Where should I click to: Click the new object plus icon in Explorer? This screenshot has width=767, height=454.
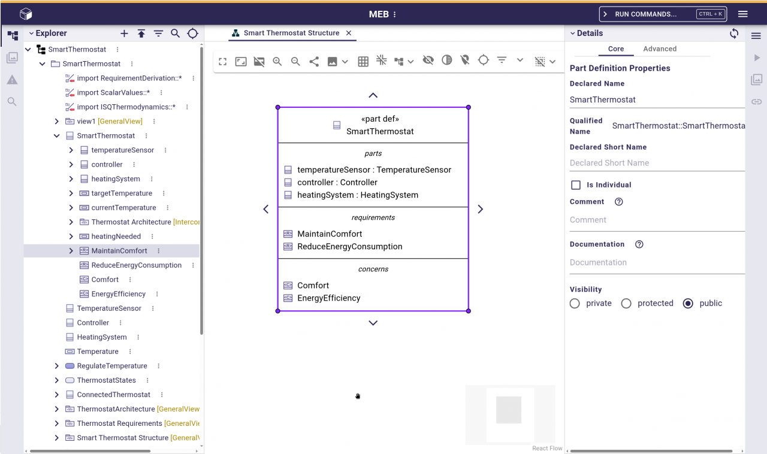124,34
